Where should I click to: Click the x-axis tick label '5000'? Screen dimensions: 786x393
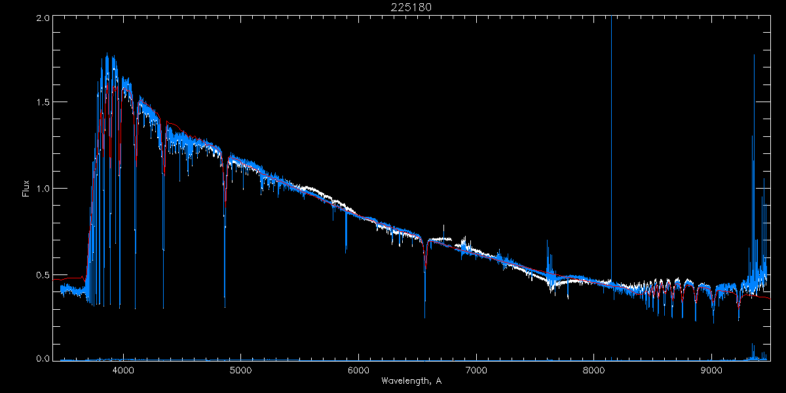click(x=240, y=370)
